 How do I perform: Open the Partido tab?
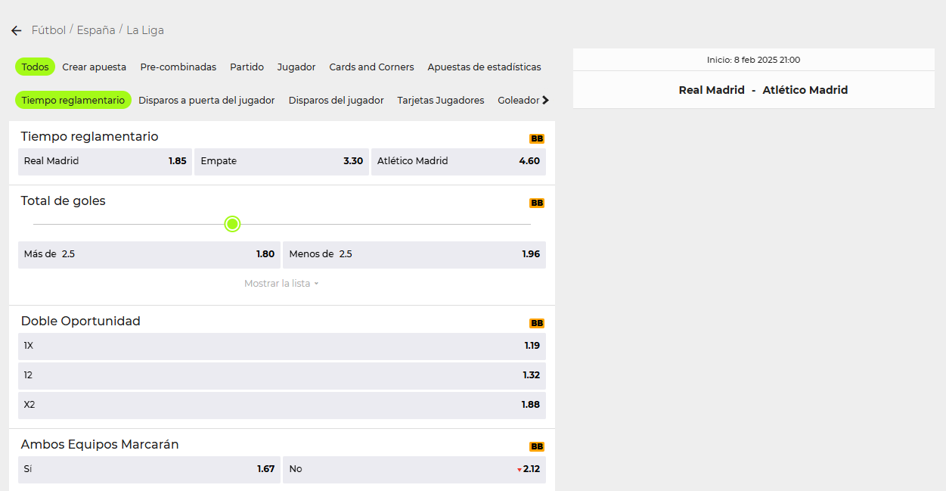coord(247,67)
